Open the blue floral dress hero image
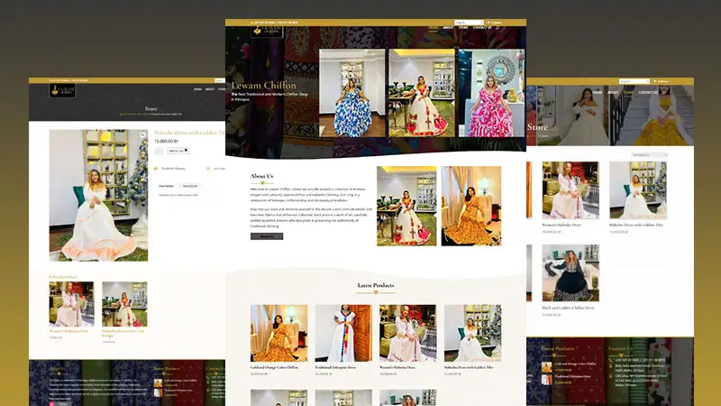721x406 pixels. [352, 93]
